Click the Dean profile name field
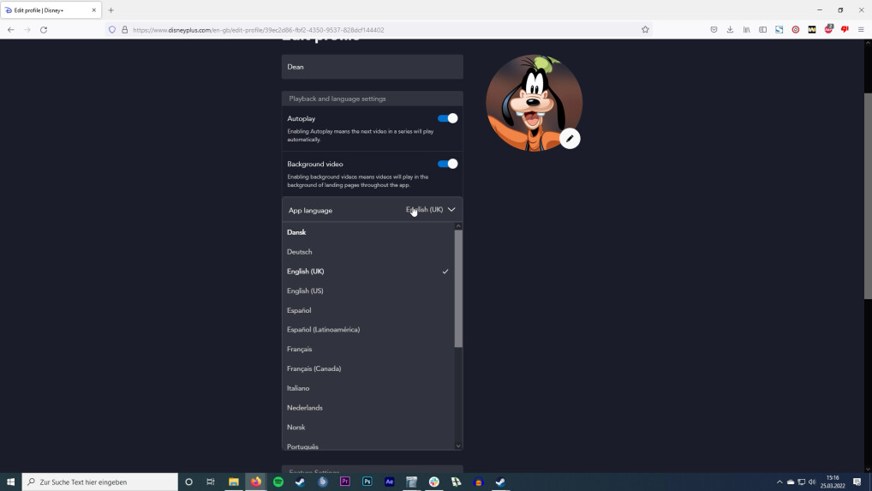Image resolution: width=872 pixels, height=491 pixels. 372,67
